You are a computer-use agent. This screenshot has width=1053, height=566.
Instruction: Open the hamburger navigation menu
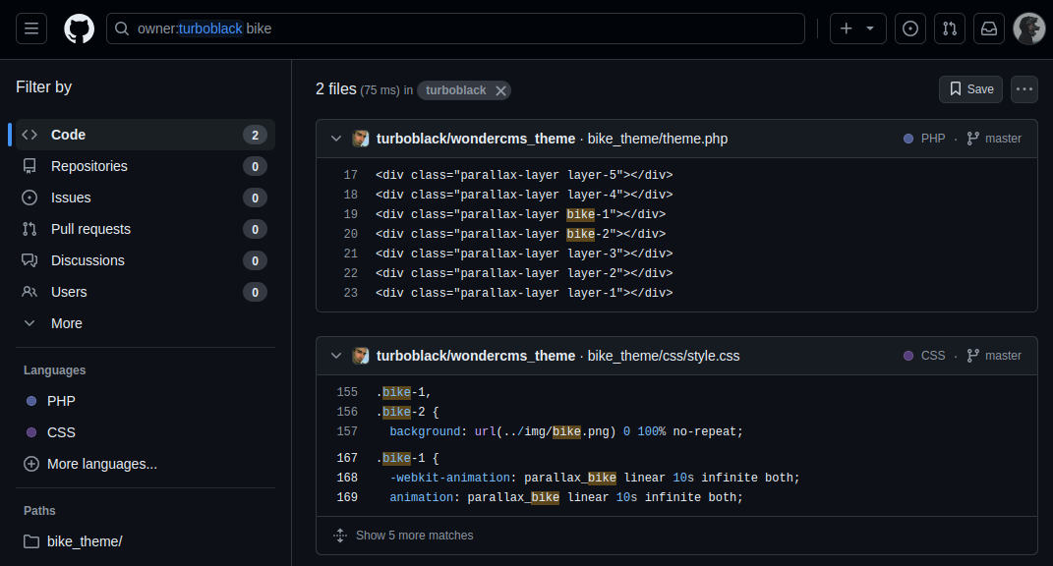click(x=31, y=28)
